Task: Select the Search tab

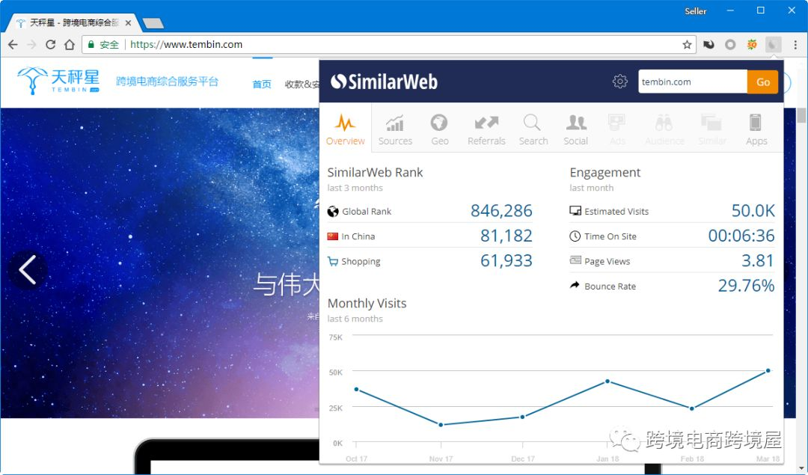Action: pos(533,129)
